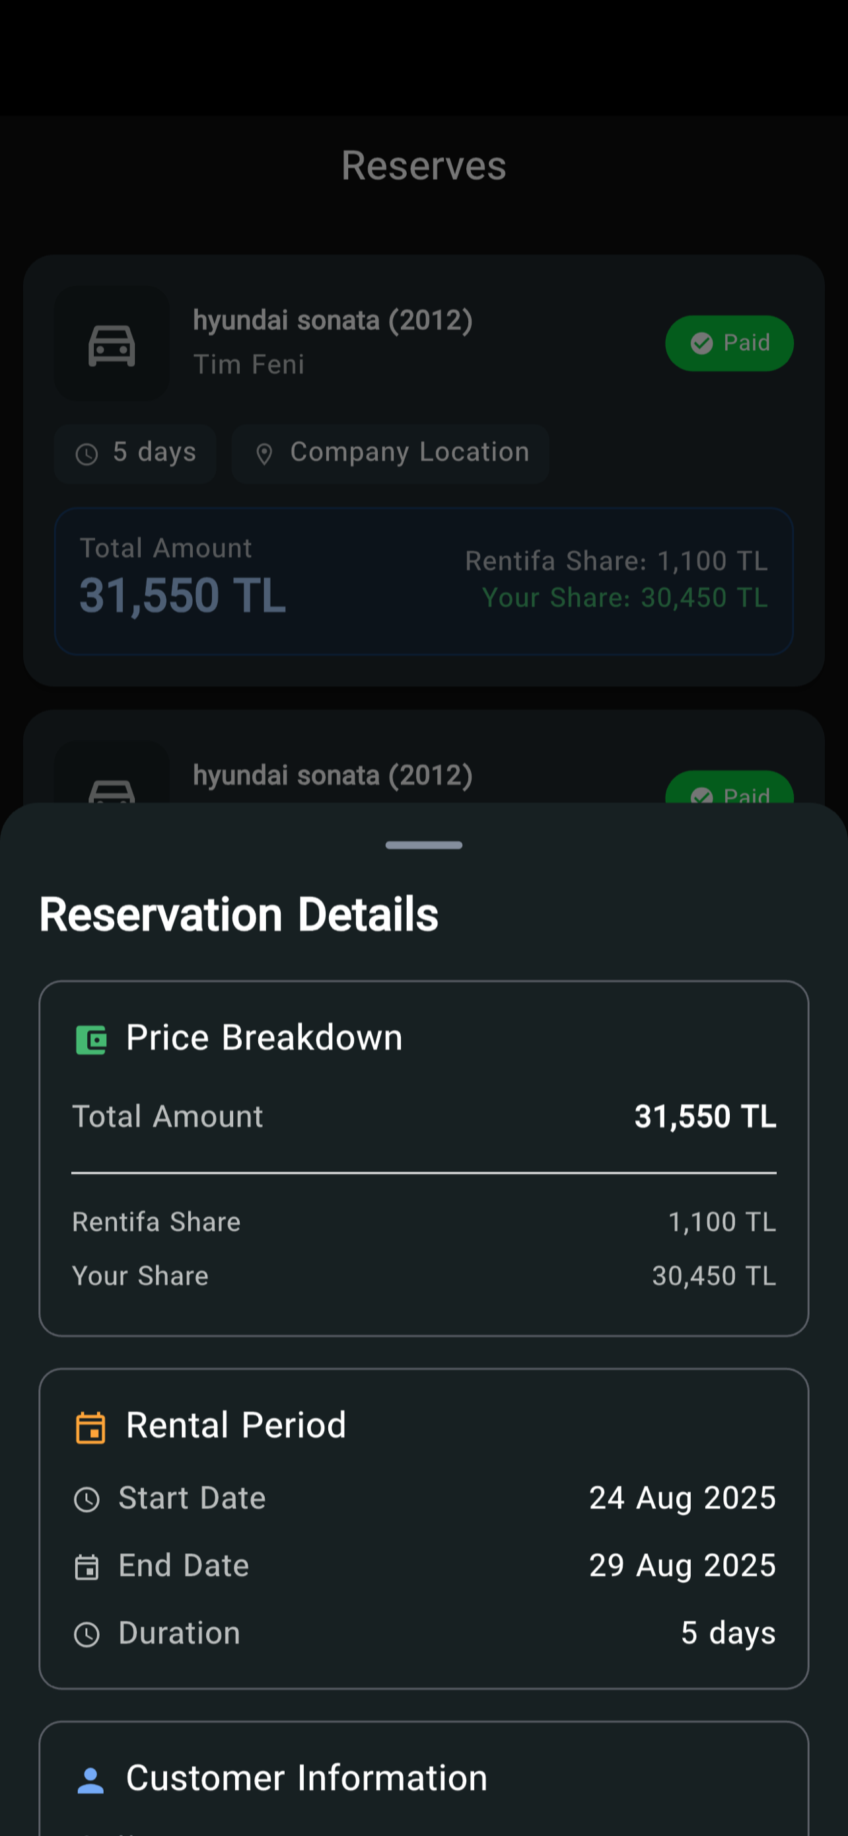
Task: Tap the Company Location chip
Action: click(390, 454)
